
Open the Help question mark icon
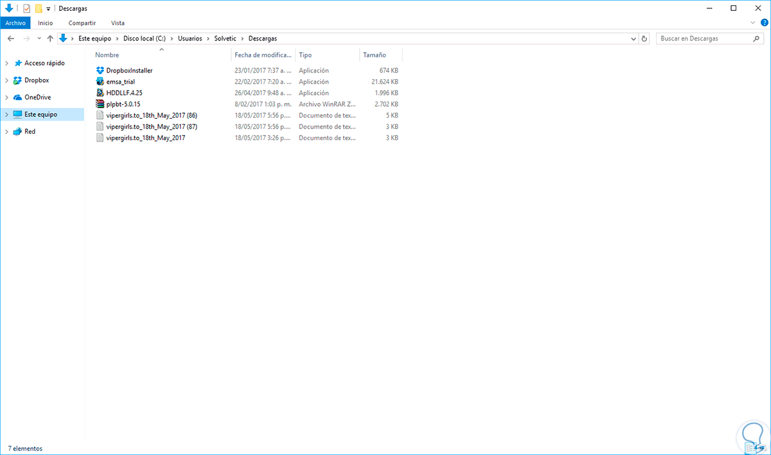pos(765,22)
